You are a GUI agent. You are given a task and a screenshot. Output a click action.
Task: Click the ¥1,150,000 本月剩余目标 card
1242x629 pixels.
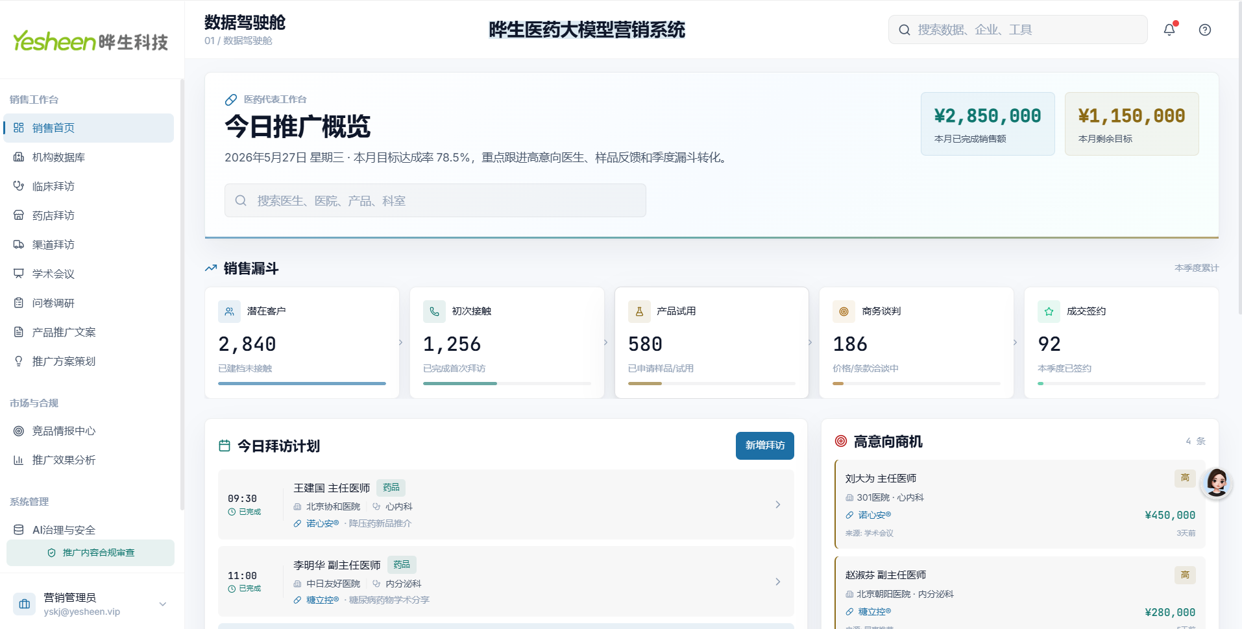(x=1132, y=124)
